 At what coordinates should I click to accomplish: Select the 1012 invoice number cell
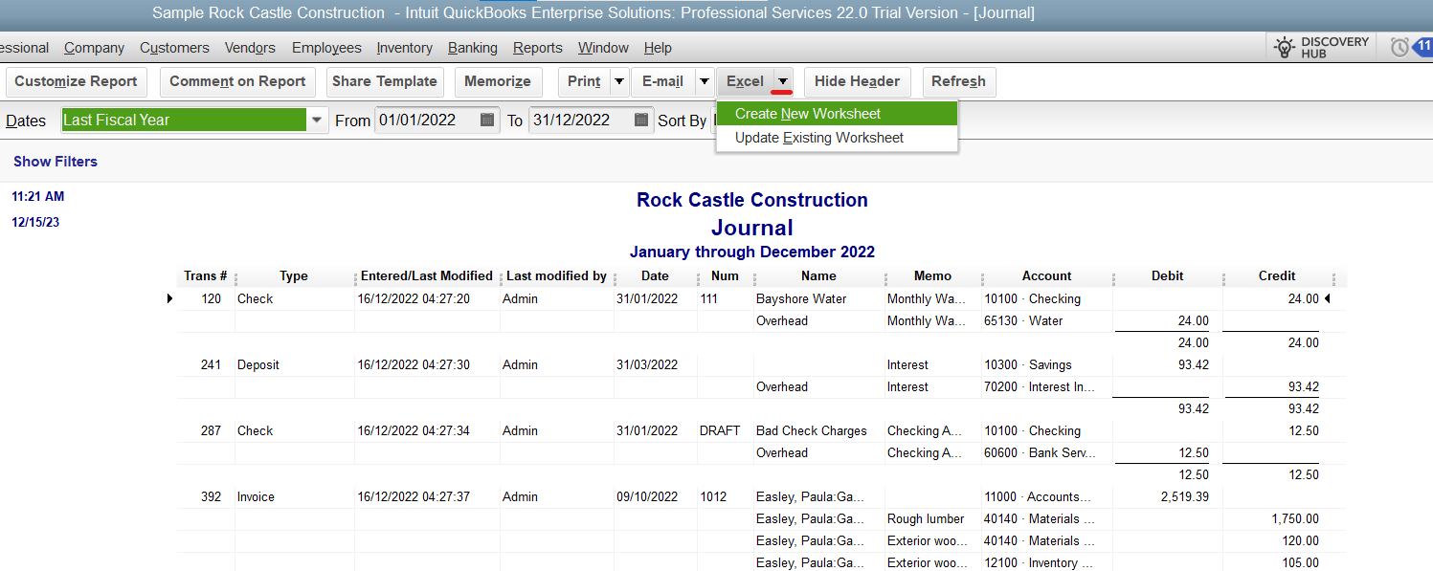713,497
